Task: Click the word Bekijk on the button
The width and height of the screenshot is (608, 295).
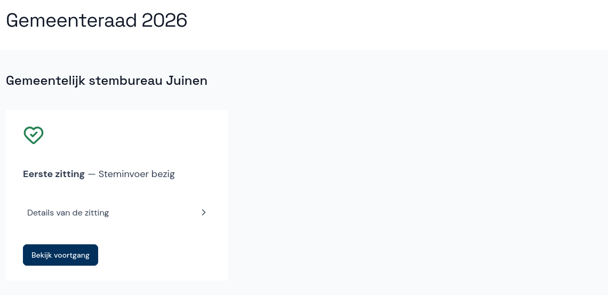Action: tap(42, 255)
